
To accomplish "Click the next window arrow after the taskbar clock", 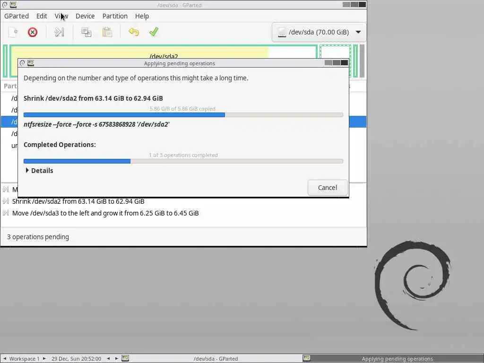I will (117, 359).
